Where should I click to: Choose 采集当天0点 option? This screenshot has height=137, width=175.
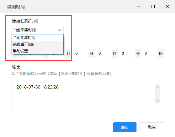coord(38,44)
